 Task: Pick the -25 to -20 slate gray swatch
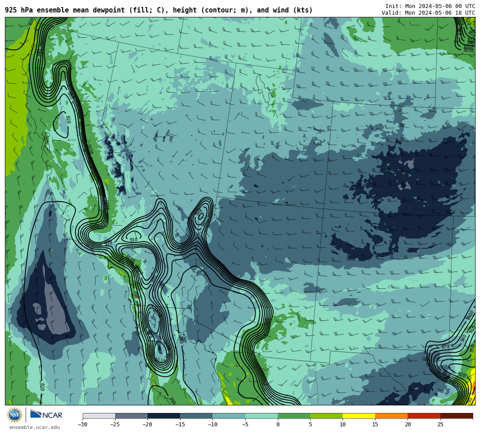point(131,416)
